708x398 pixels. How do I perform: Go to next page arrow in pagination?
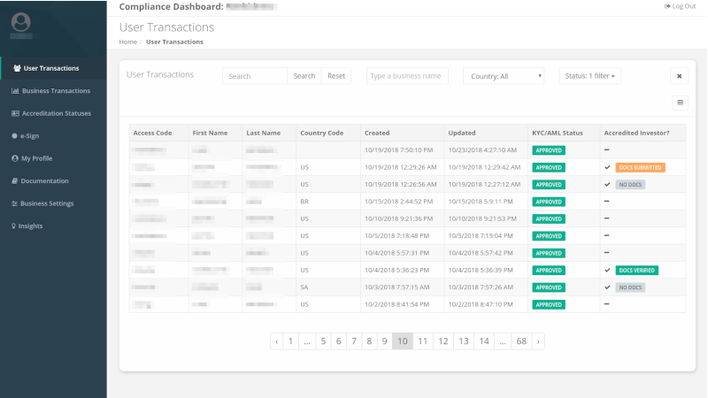[x=538, y=341]
